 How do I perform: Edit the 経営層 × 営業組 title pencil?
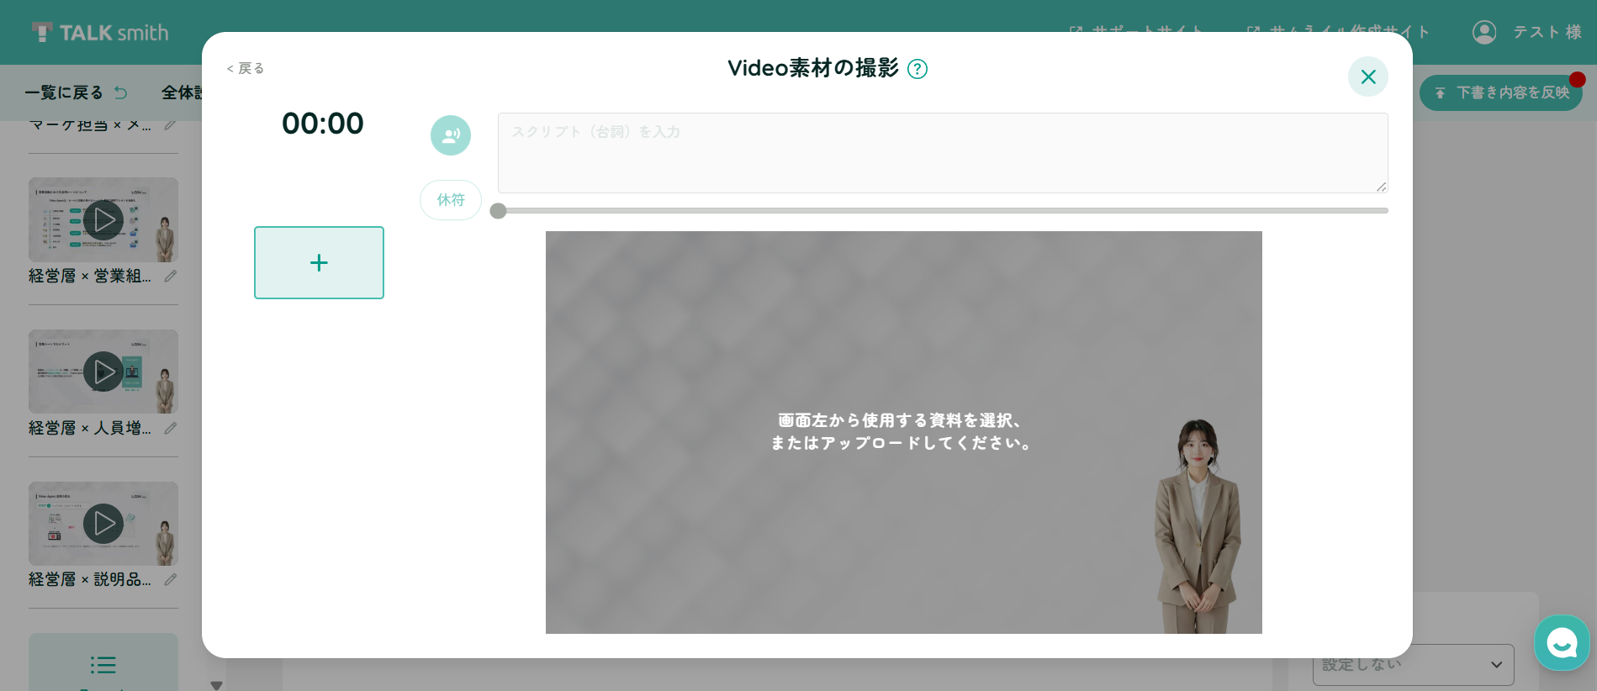point(170,276)
